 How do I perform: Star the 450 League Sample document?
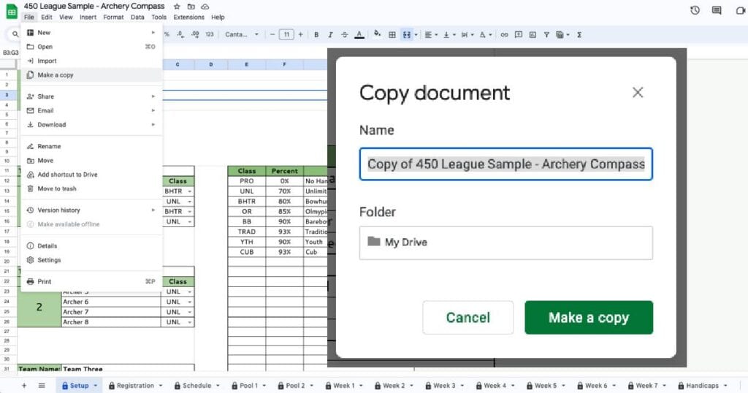point(177,7)
